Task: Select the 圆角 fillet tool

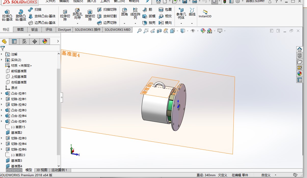Action: [125, 12]
